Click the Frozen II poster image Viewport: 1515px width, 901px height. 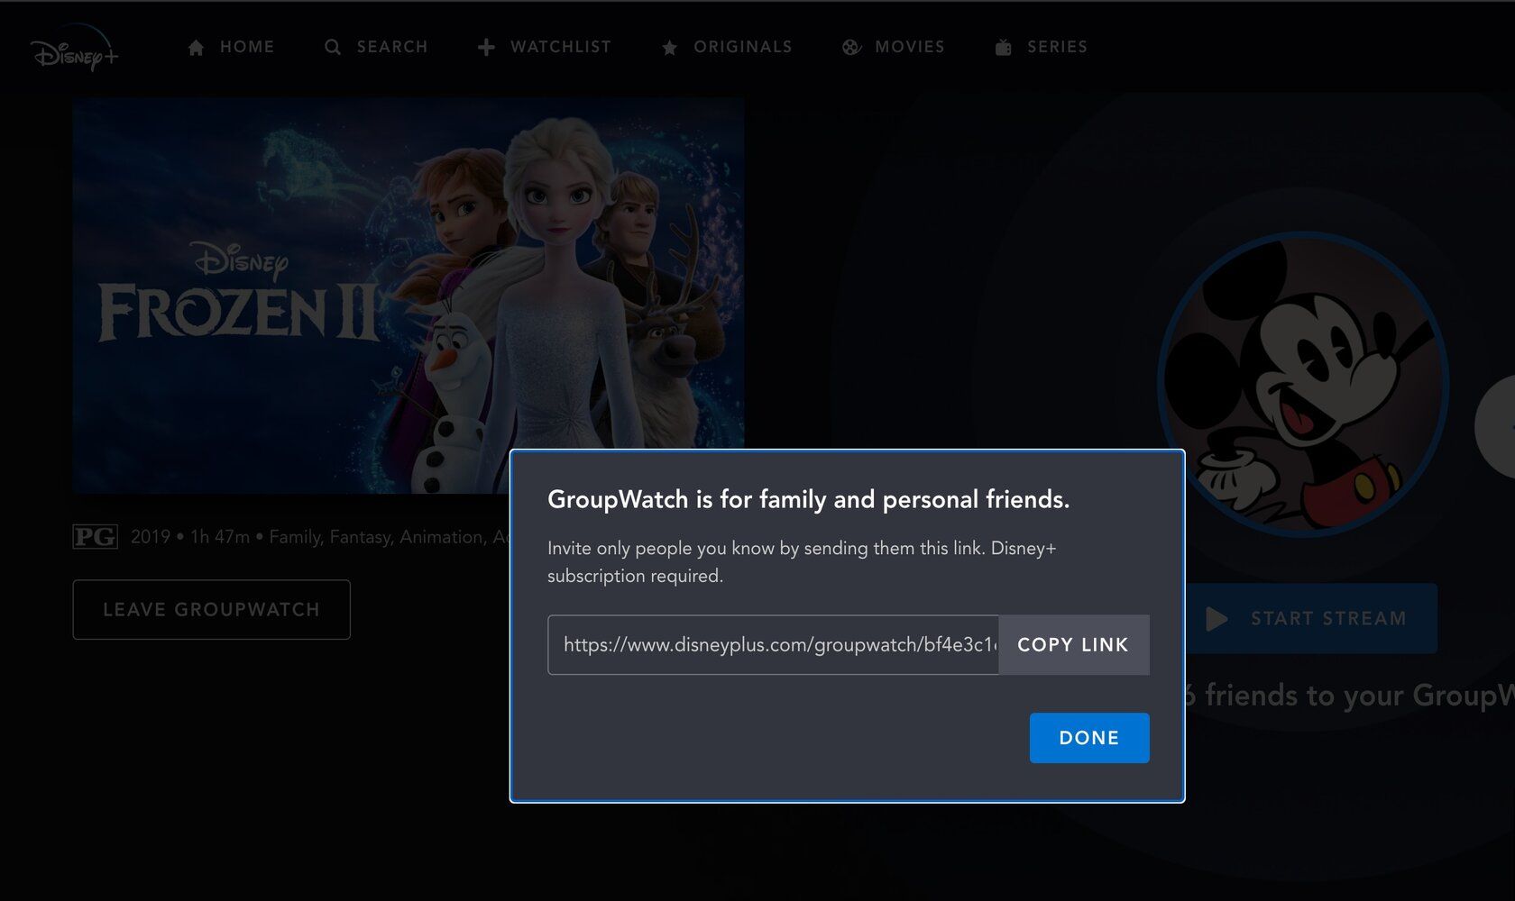coord(409,296)
